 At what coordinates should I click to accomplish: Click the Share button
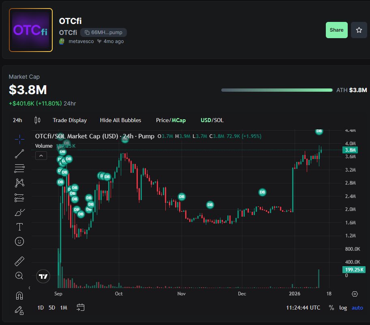pyautogui.click(x=336, y=30)
